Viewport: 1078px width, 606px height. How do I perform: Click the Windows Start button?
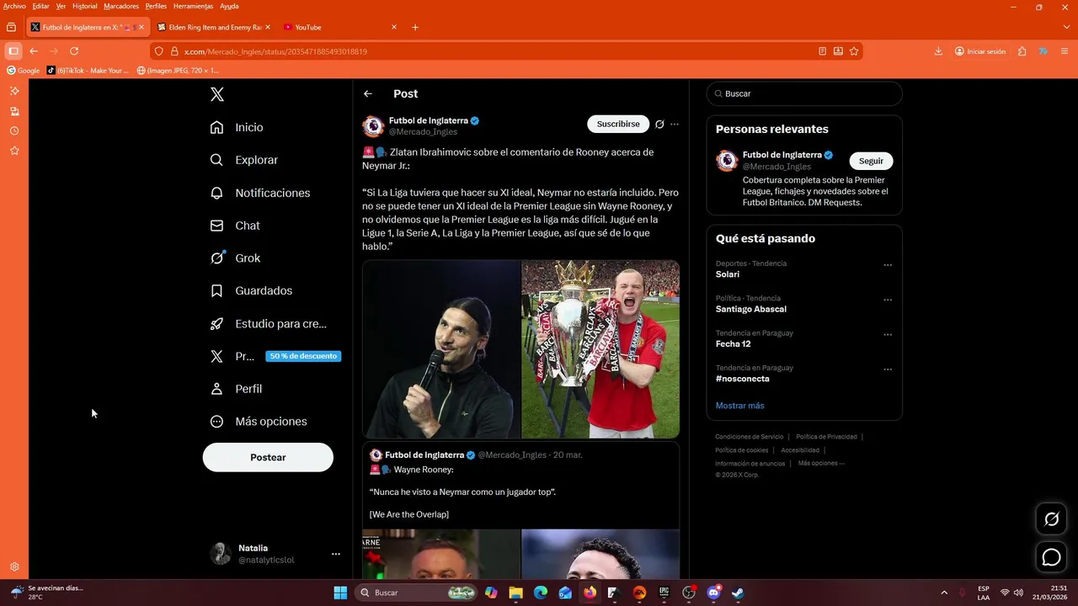coord(340,593)
